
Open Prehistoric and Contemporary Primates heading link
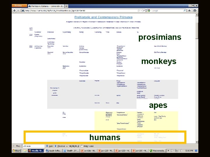click(103, 17)
